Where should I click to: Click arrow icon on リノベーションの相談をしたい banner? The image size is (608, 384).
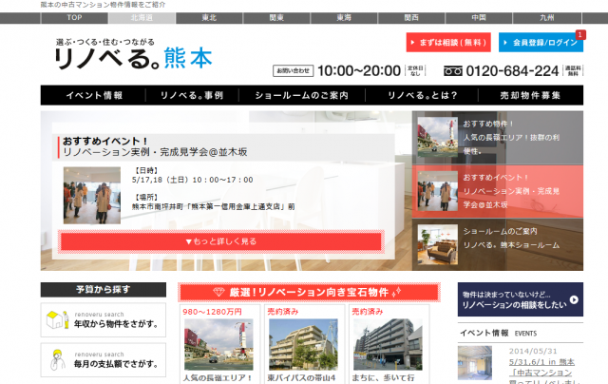(x=575, y=300)
